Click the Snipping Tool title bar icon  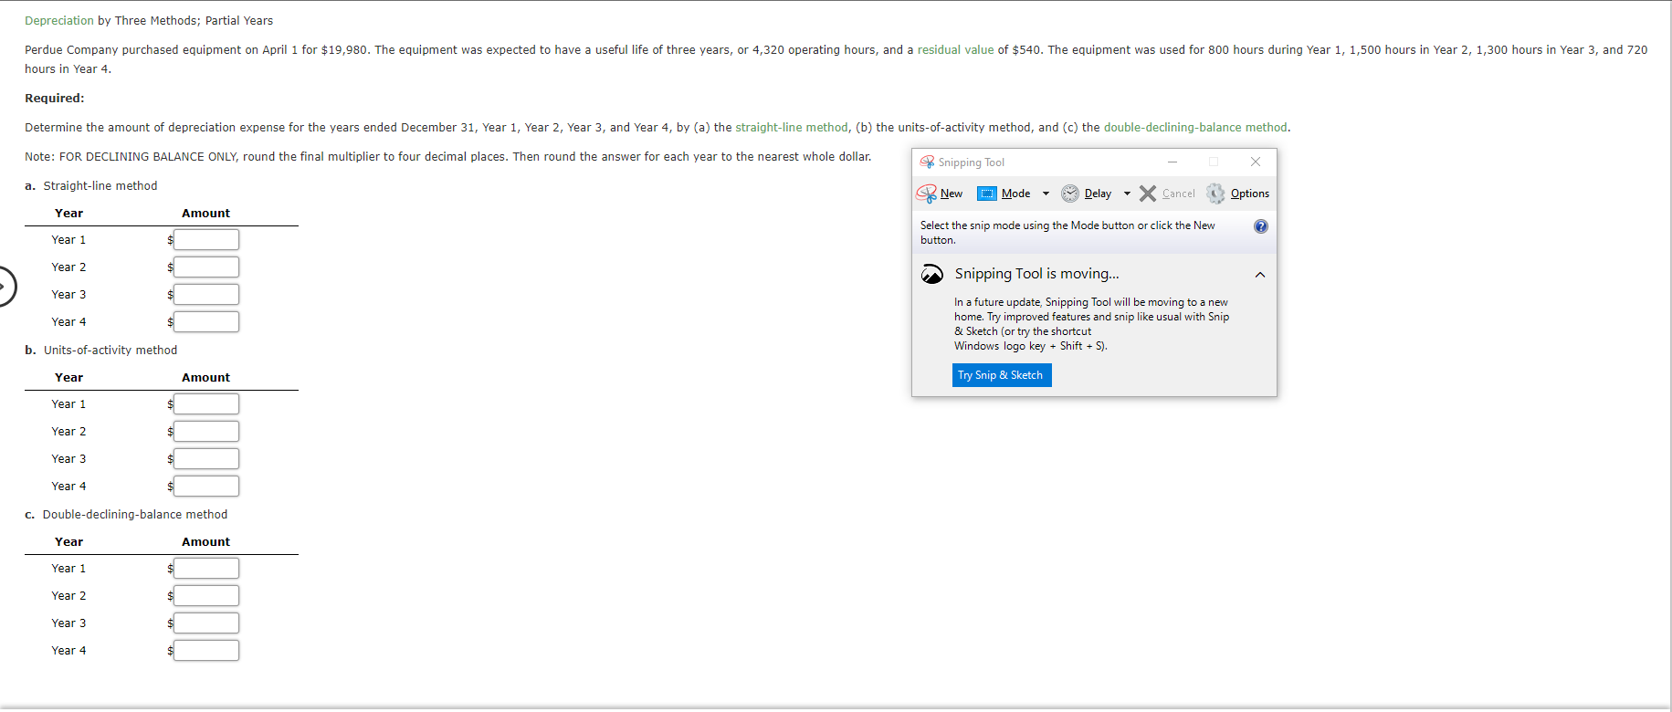pyautogui.click(x=927, y=162)
